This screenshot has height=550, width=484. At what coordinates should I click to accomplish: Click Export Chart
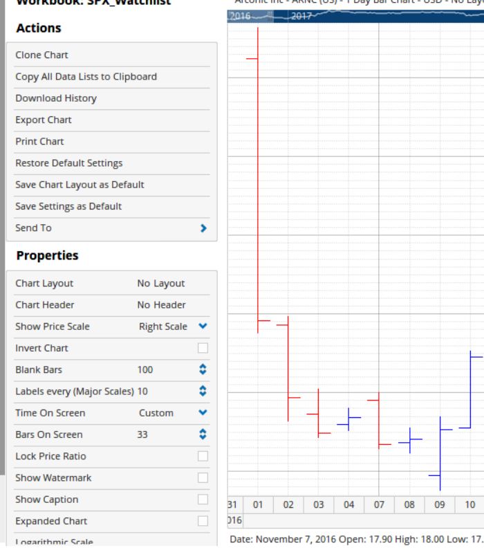click(111, 120)
